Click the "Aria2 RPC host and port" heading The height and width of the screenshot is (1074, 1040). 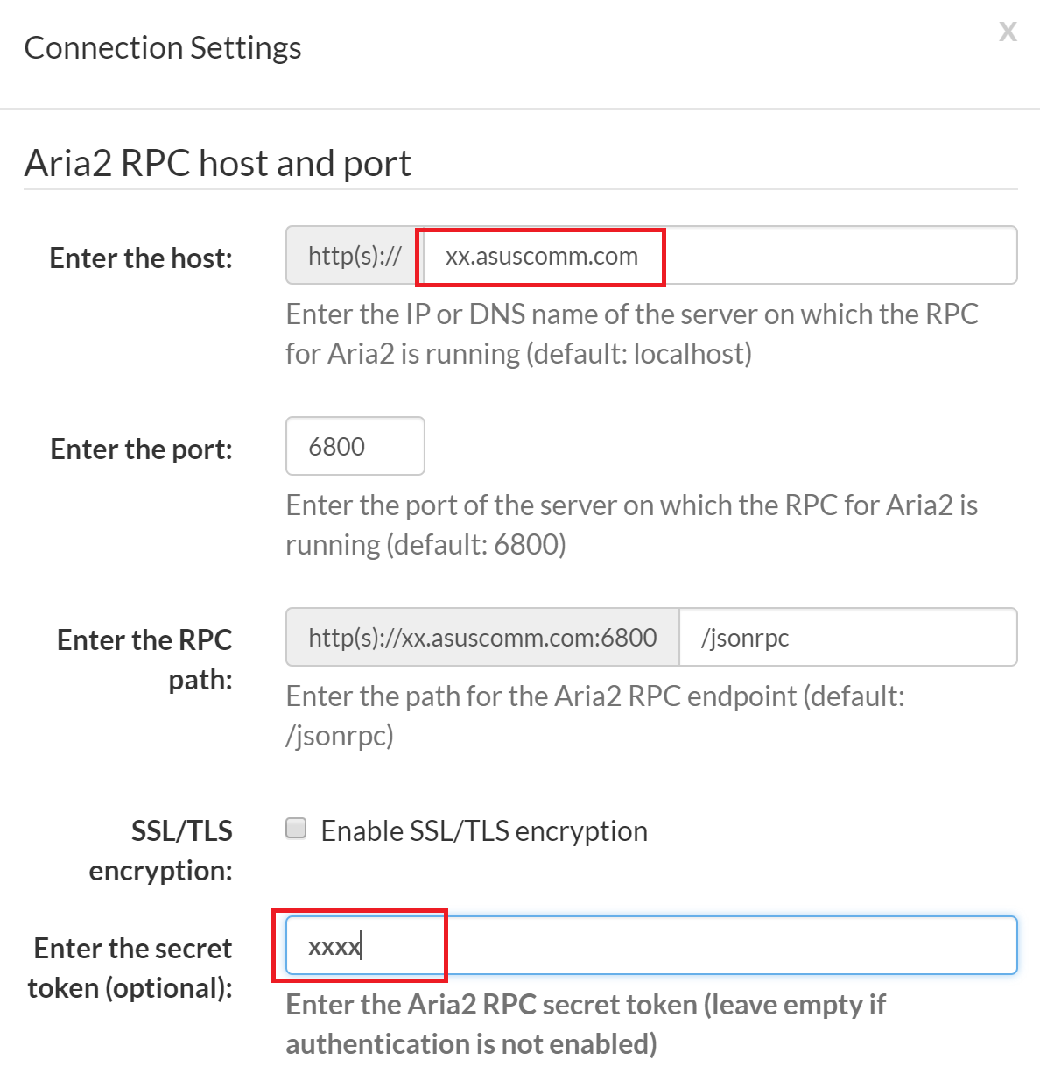(218, 163)
